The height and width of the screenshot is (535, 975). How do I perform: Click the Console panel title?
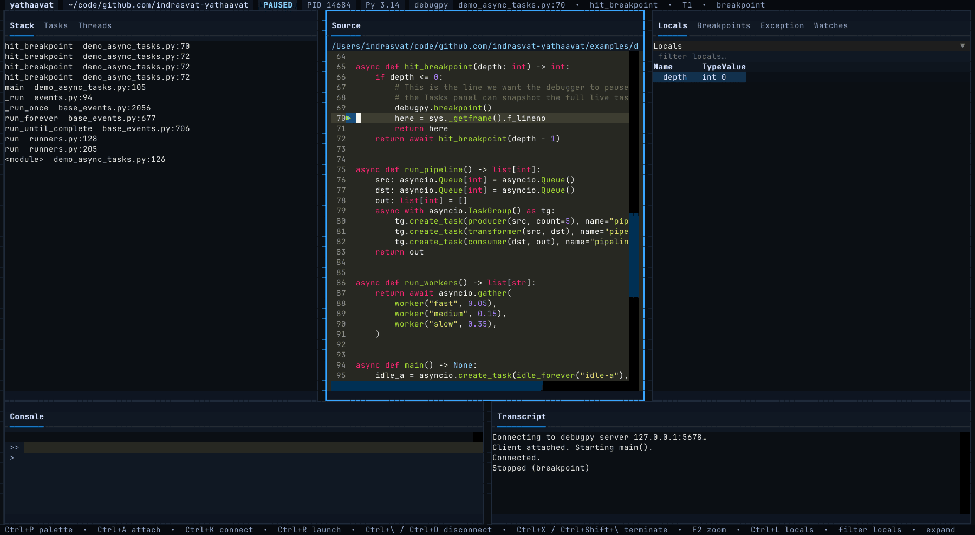tap(27, 416)
